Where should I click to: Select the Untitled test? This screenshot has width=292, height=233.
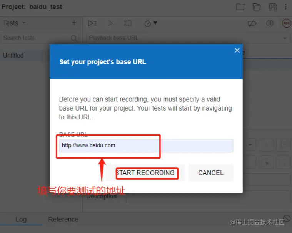click(x=25, y=55)
